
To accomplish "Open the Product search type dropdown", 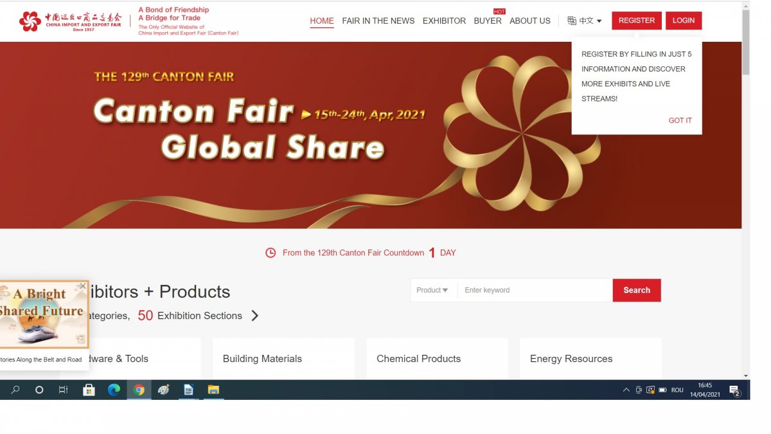I will click(434, 290).
